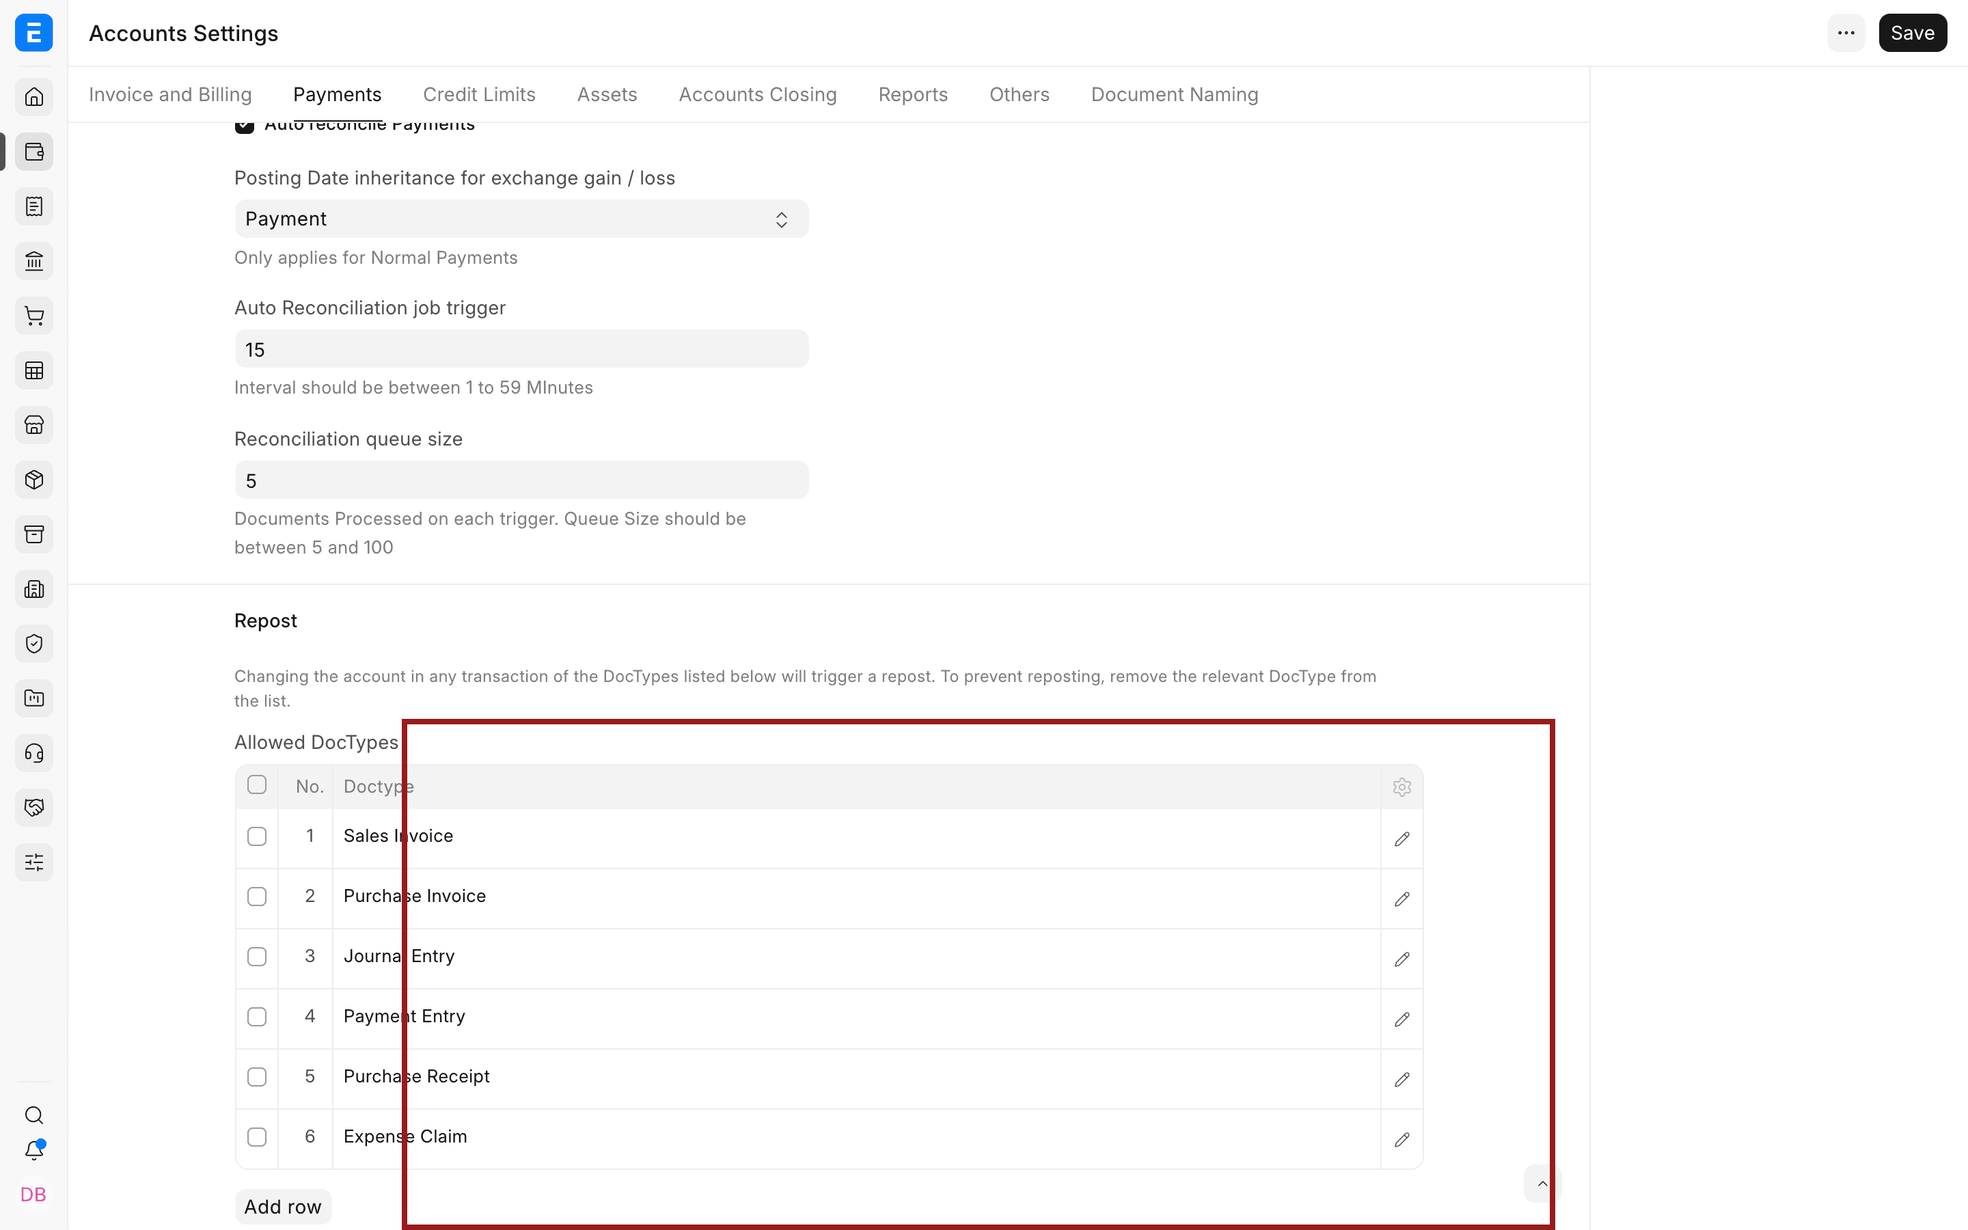Switch to Invoice and Billing tab
This screenshot has width=1968, height=1230.
click(170, 94)
